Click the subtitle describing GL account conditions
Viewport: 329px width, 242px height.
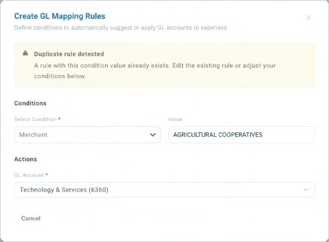coord(121,28)
